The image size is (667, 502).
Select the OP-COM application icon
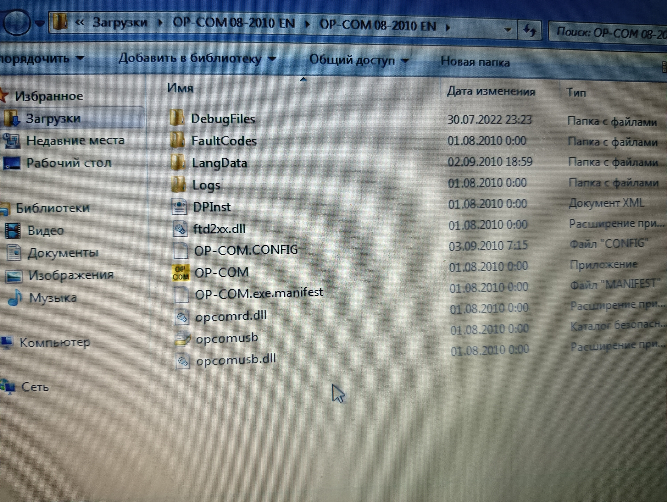(x=181, y=273)
